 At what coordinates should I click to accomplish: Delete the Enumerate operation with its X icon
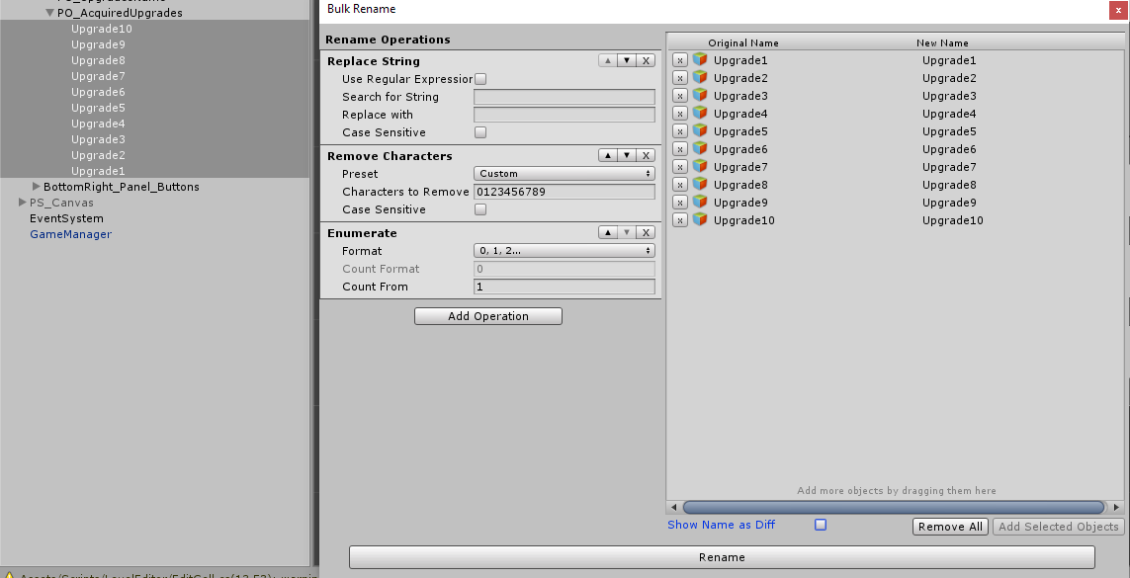647,232
